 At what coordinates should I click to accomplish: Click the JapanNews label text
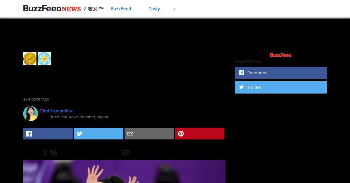point(248,61)
